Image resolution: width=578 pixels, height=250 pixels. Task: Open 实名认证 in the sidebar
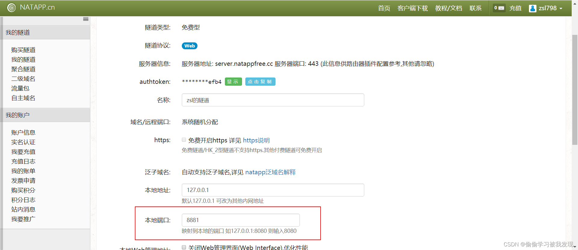(23, 142)
